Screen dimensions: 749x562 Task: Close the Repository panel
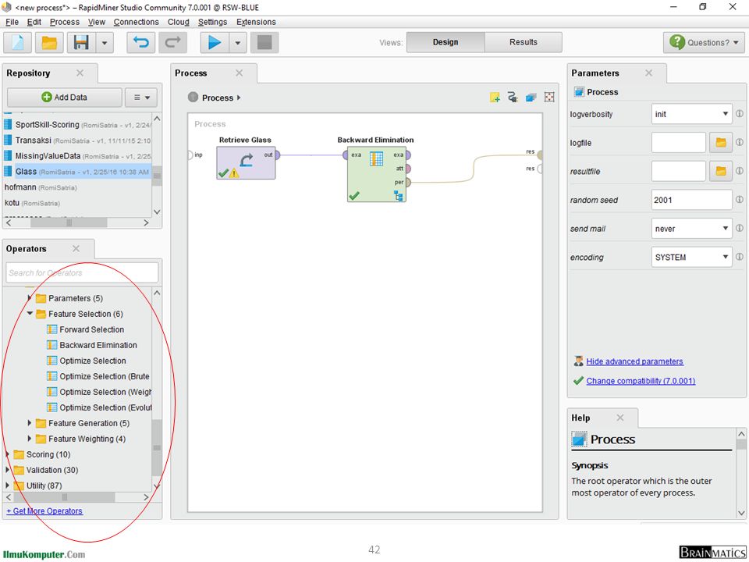80,73
